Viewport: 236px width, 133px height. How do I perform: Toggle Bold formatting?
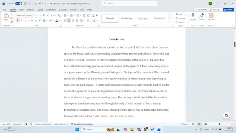(18, 21)
